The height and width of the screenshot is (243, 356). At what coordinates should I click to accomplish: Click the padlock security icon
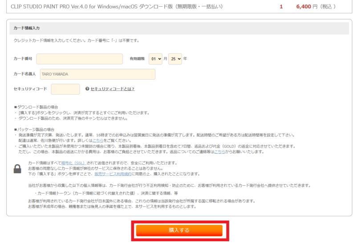17,169
